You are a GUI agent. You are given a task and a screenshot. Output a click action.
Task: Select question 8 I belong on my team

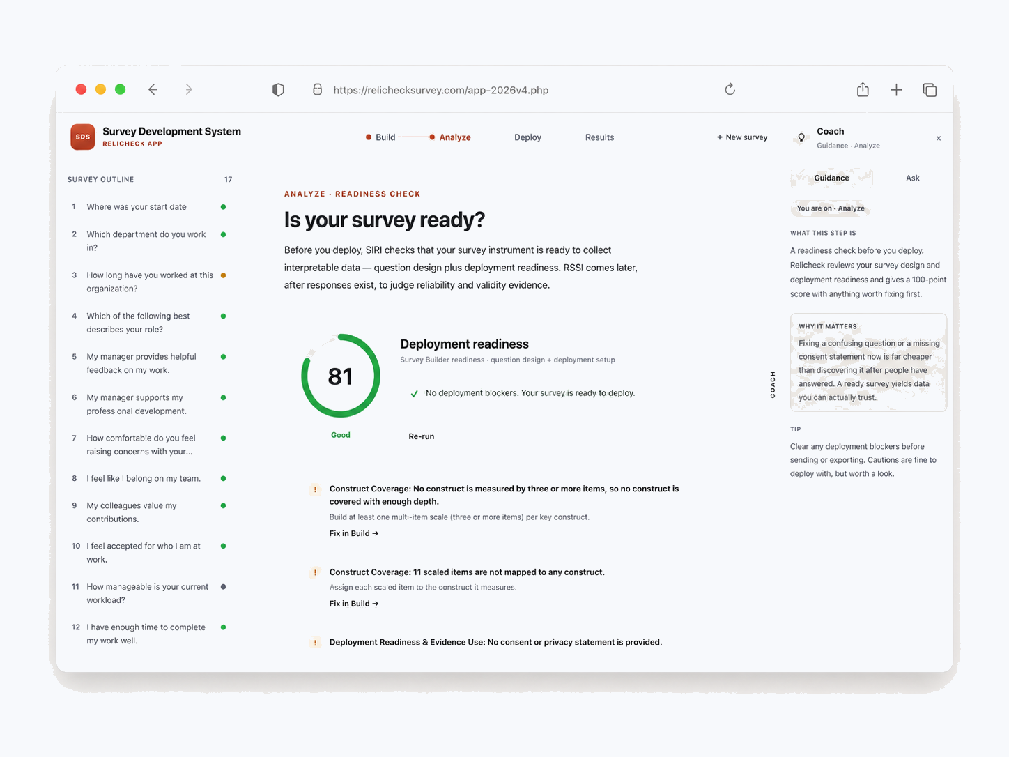pyautogui.click(x=149, y=479)
